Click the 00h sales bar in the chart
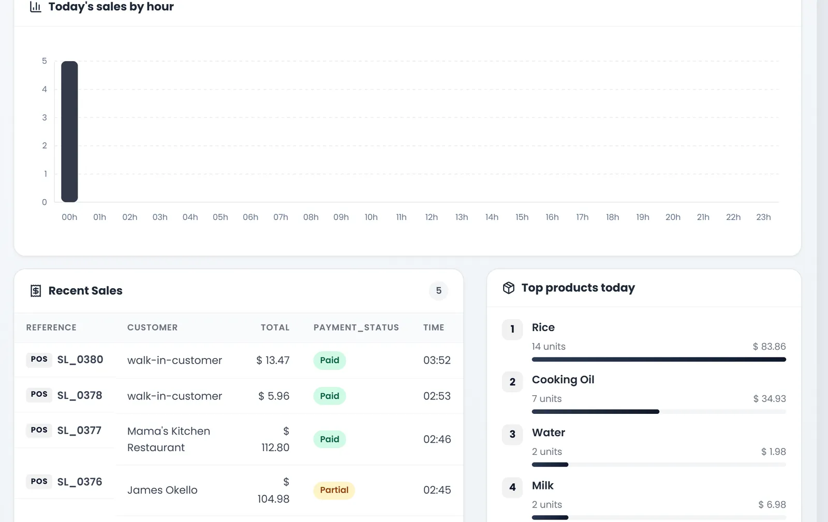This screenshot has height=522, width=828. click(69, 131)
